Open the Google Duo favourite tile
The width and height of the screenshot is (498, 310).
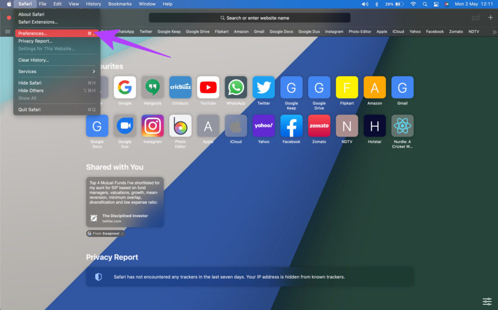point(125,126)
